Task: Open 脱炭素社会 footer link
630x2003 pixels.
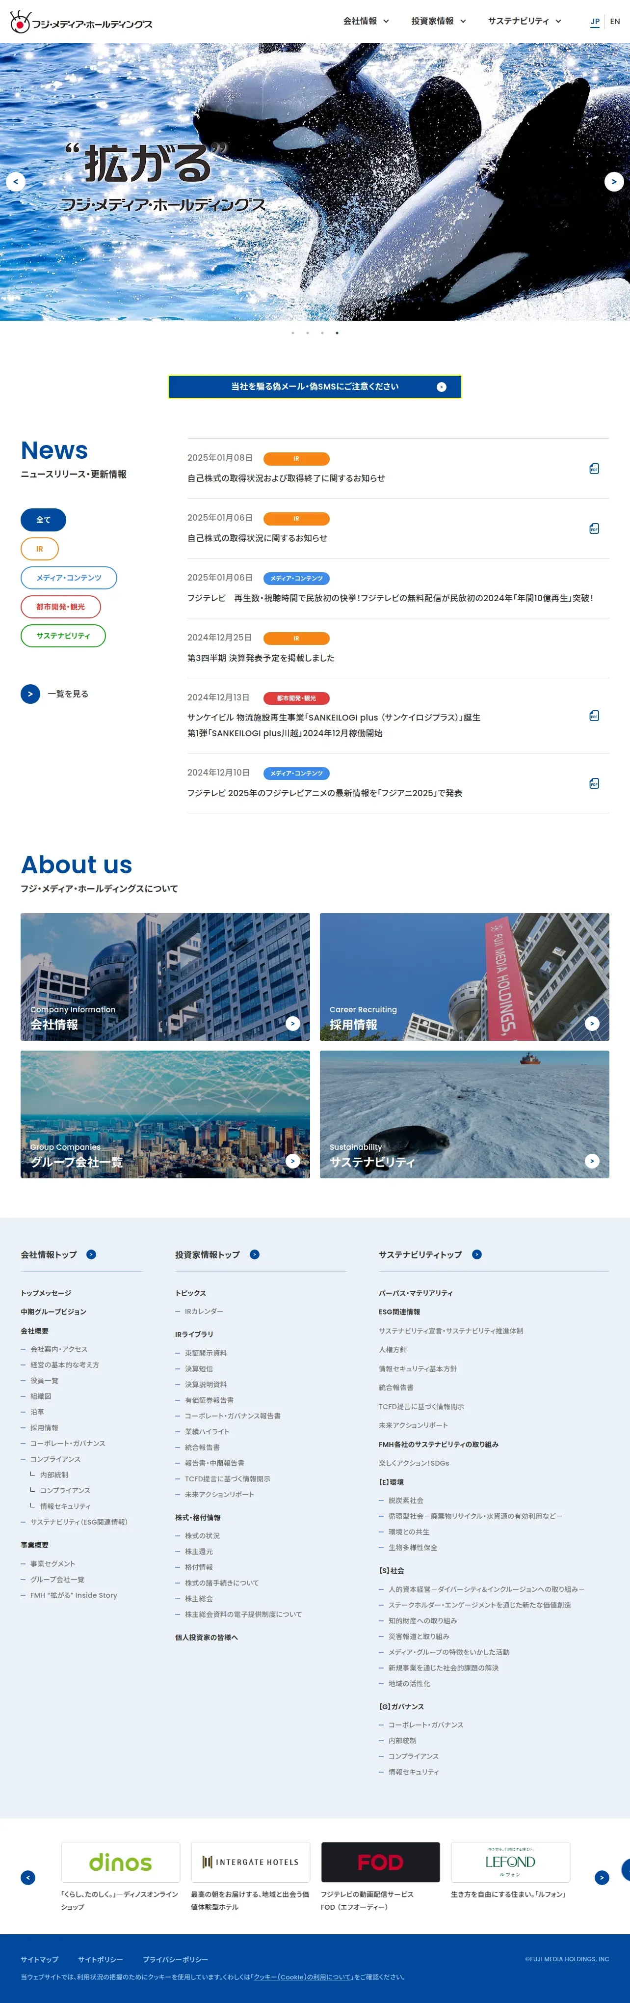Action: pyautogui.click(x=405, y=1501)
